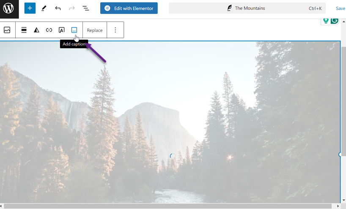Add text over image icon
Screen dimensions: 346x209
(x=62, y=30)
